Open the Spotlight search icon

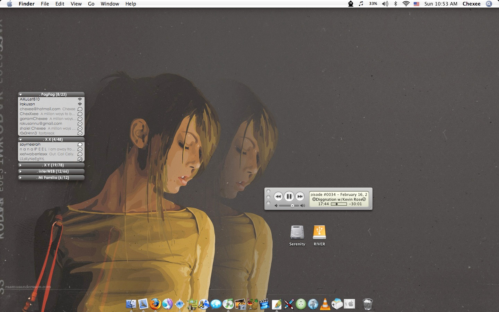click(489, 4)
